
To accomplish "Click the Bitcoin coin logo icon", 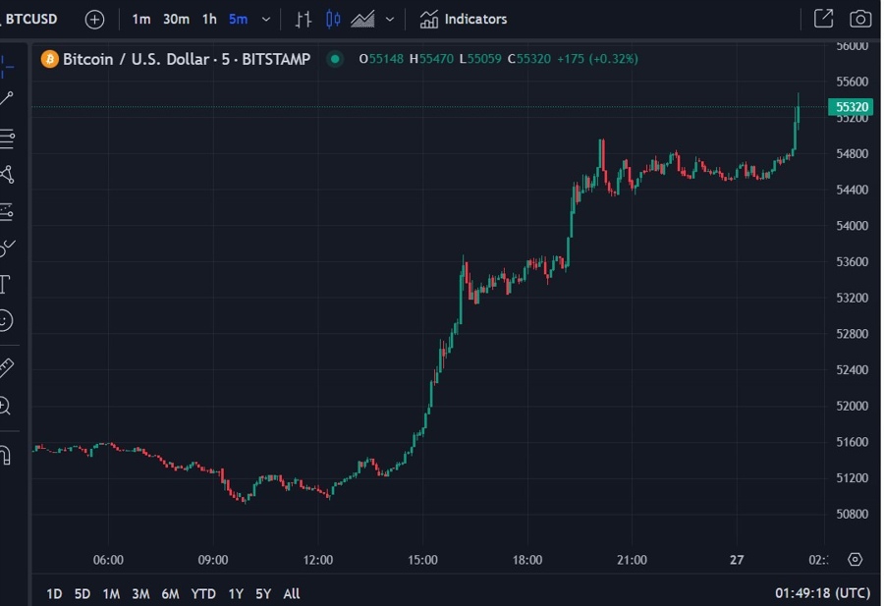I will (50, 59).
